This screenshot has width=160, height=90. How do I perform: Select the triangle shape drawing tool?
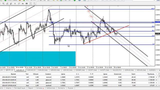pos(23,3)
